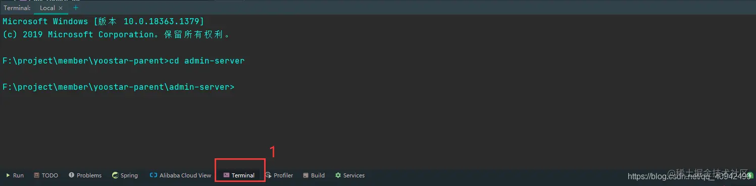The height and width of the screenshot is (186, 756).
Task: Click the Problems warning icon
Action: pos(72,175)
